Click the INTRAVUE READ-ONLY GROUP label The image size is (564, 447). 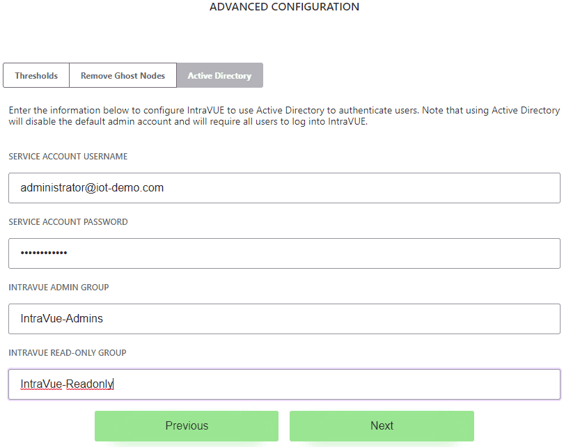click(68, 353)
